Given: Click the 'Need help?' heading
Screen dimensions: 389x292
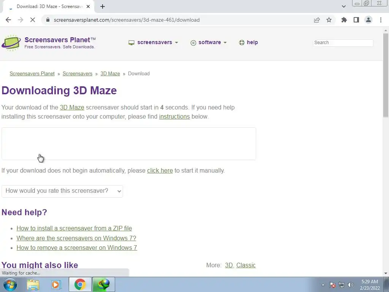Looking at the screenshot, I should click(24, 212).
